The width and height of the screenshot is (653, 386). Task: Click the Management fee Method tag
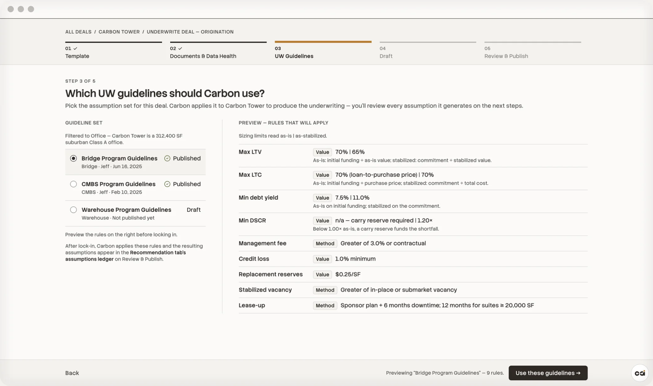[325, 244]
